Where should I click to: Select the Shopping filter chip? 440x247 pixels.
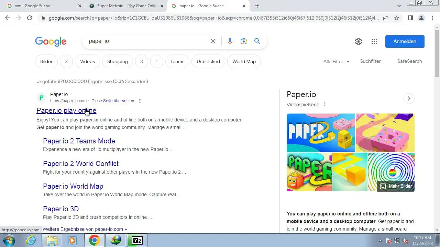pos(118,61)
